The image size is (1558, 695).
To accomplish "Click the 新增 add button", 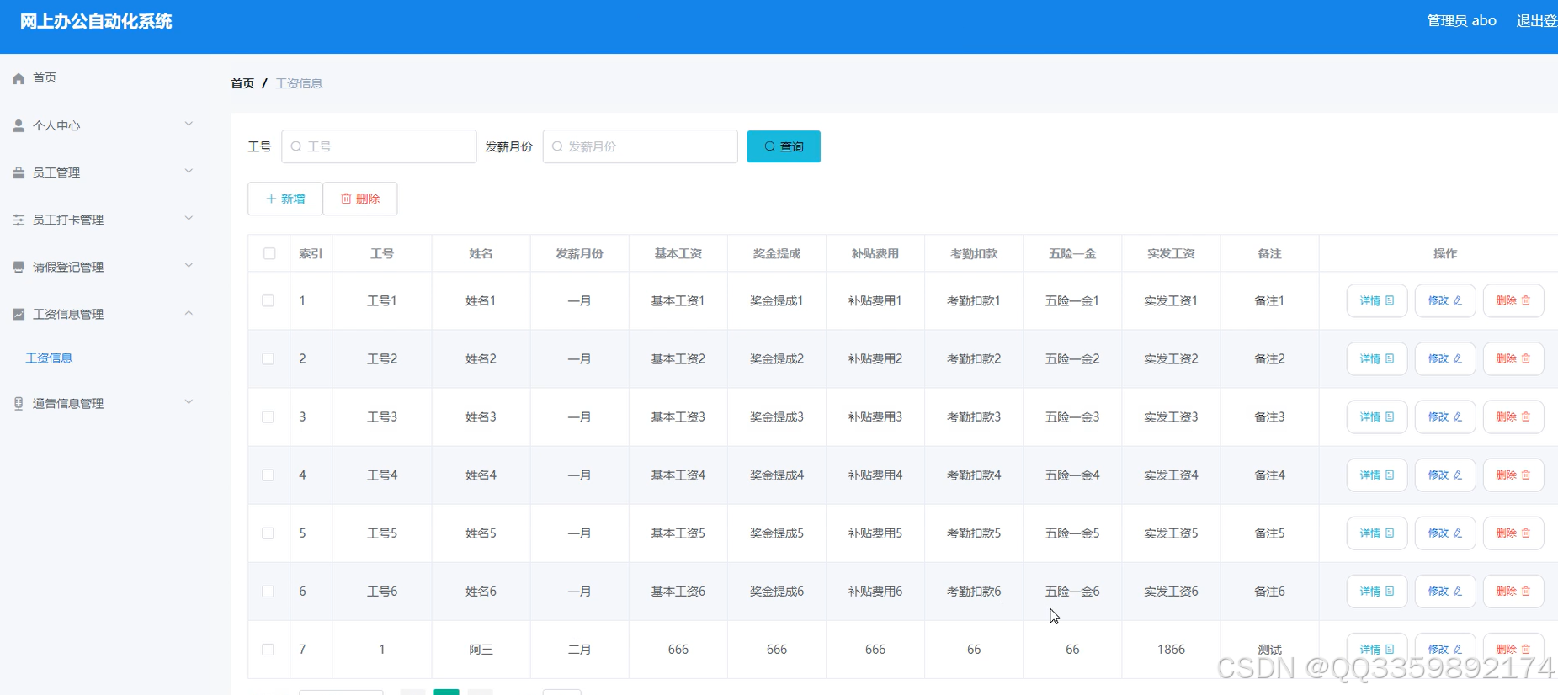I will click(x=285, y=199).
